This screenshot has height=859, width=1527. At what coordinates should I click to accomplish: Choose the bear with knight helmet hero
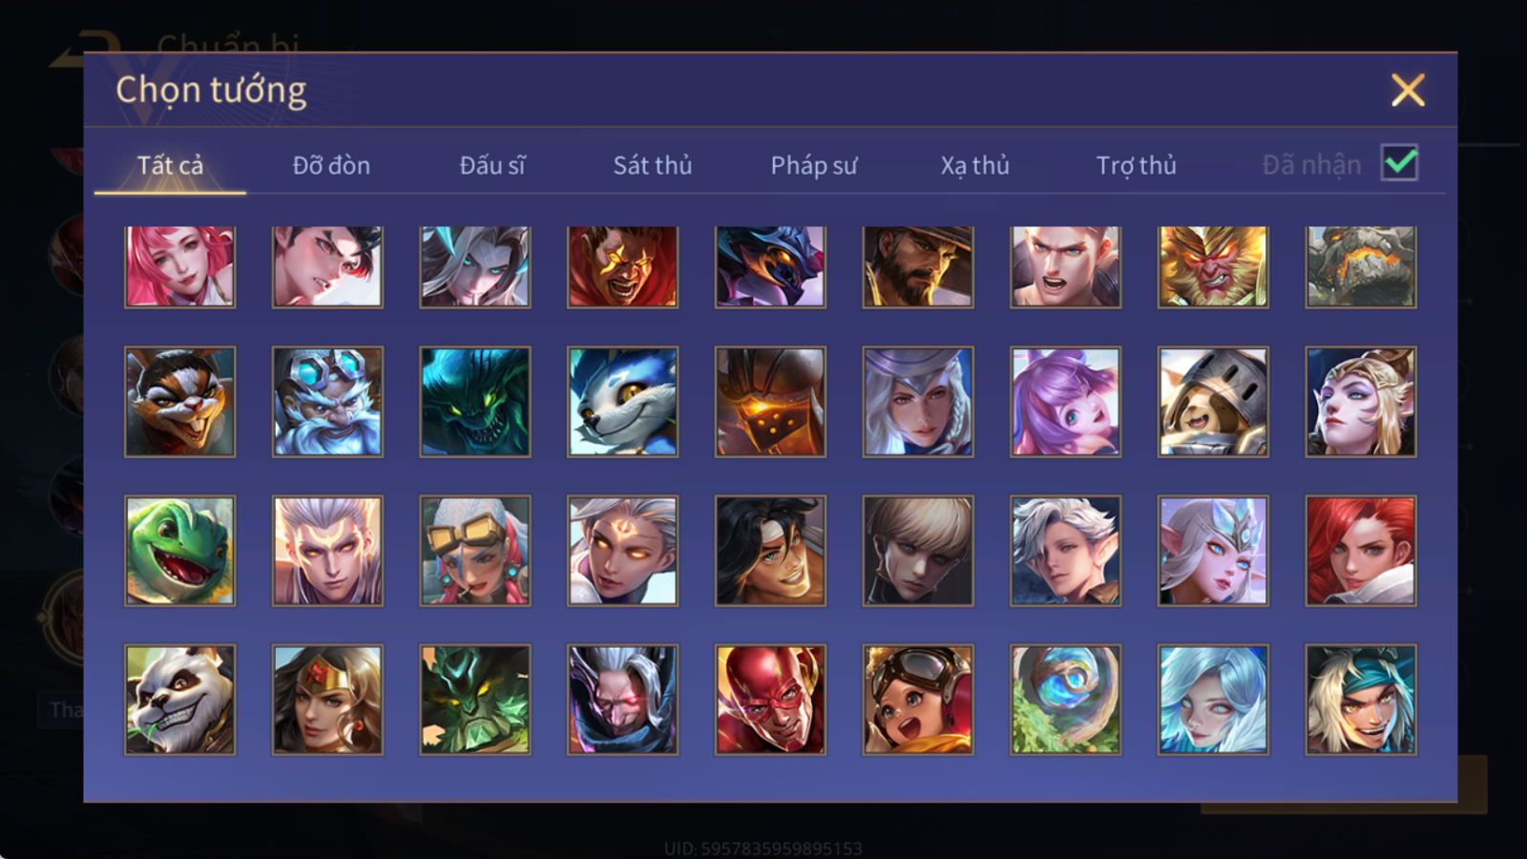[x=1213, y=402]
